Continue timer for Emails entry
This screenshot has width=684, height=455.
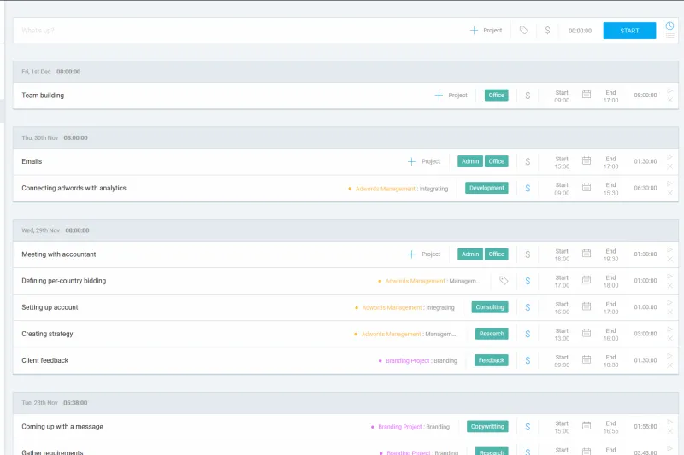669,156
